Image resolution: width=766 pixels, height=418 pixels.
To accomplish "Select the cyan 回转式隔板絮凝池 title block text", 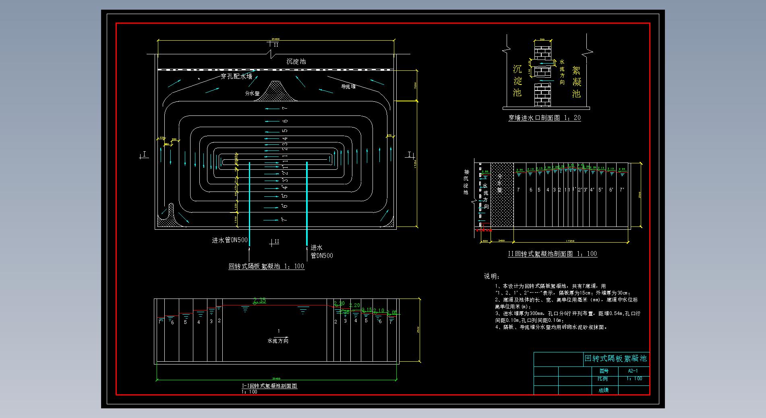I will 615,358.
